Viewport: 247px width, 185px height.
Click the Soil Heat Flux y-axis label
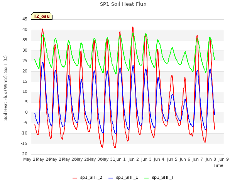pos(5,88)
